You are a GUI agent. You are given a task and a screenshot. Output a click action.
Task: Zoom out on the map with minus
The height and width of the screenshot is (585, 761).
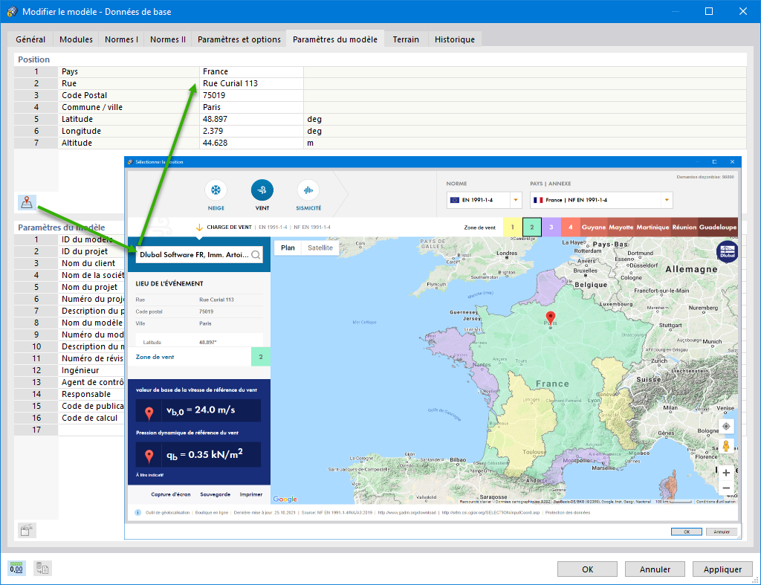pyautogui.click(x=726, y=488)
